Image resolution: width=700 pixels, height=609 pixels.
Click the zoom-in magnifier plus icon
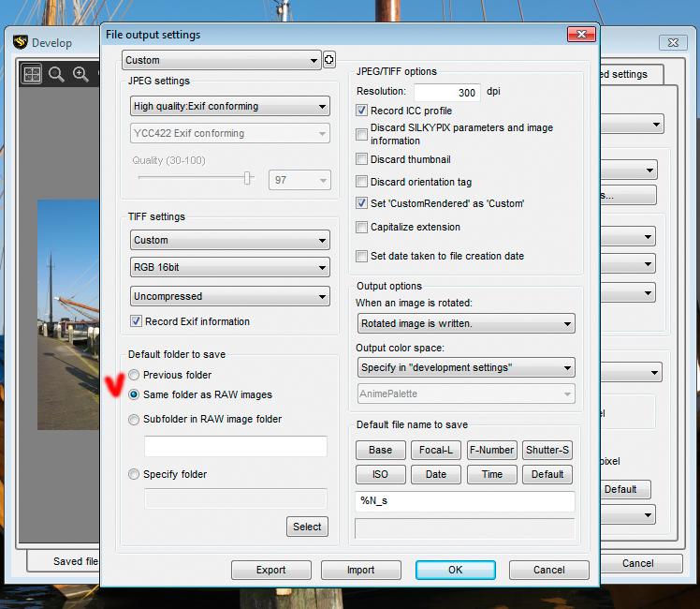coord(80,74)
